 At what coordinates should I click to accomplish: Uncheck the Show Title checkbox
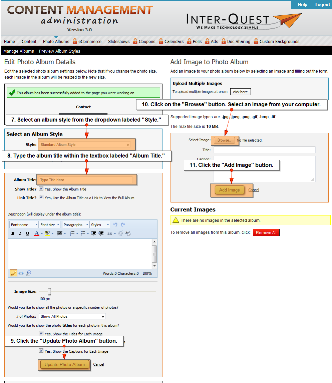tap(41, 189)
